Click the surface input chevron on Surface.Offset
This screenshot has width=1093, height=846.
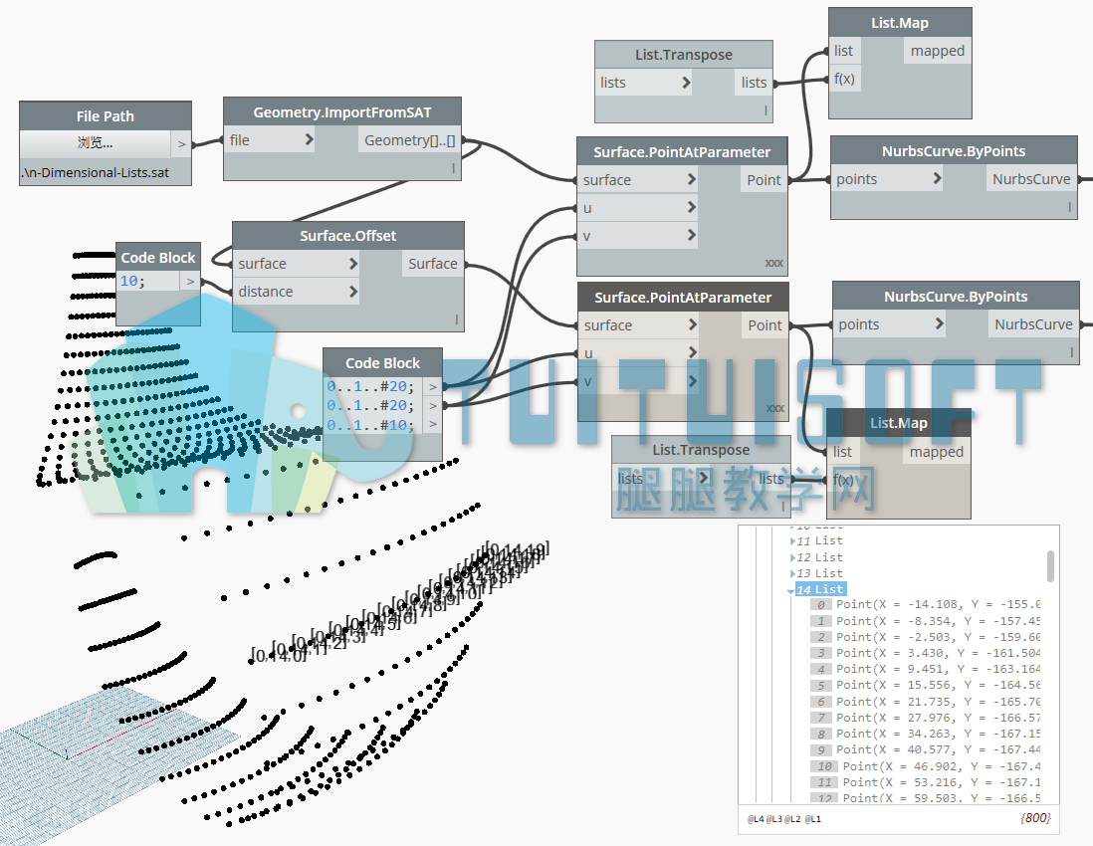pos(352,264)
